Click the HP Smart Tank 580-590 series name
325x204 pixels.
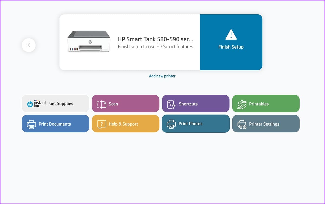pyautogui.click(x=156, y=39)
